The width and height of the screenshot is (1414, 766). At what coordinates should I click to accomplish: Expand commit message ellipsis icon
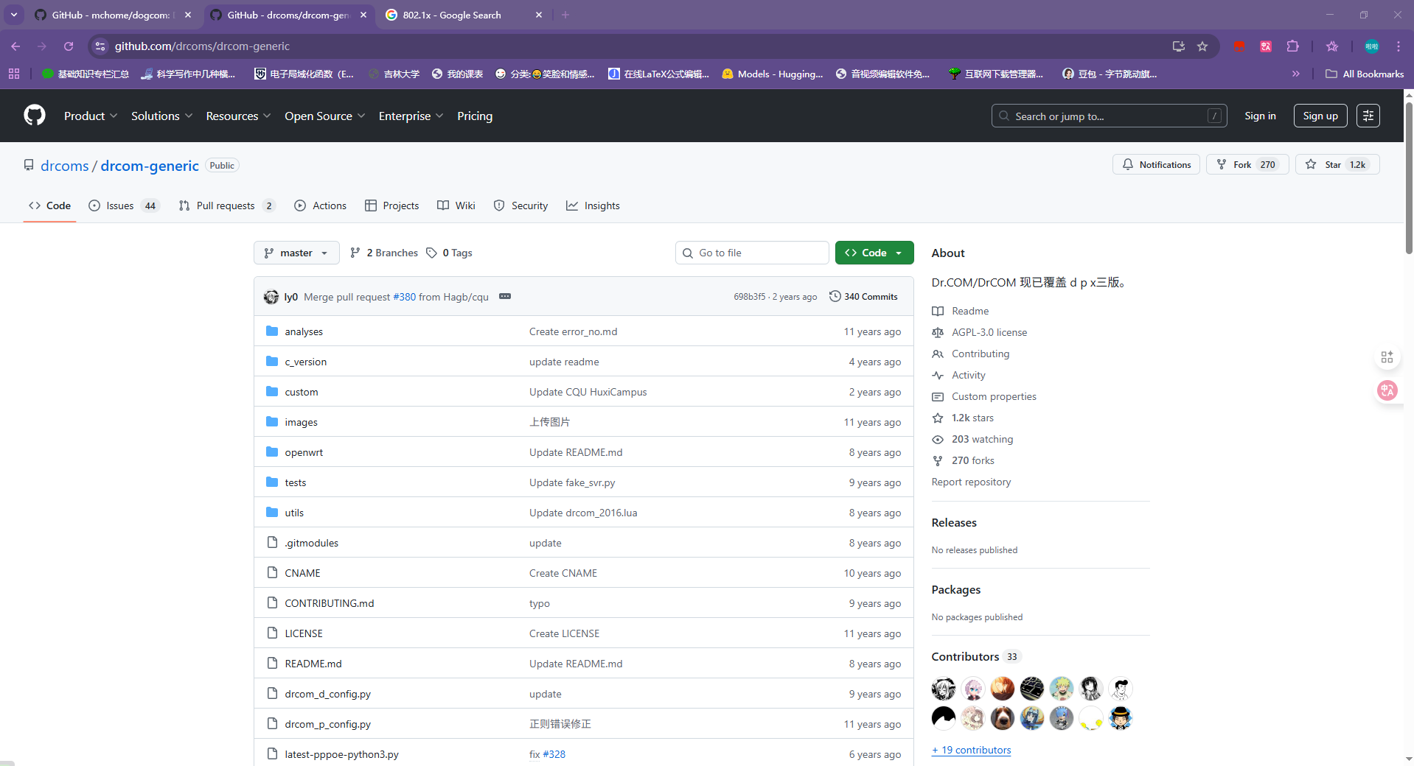505,296
